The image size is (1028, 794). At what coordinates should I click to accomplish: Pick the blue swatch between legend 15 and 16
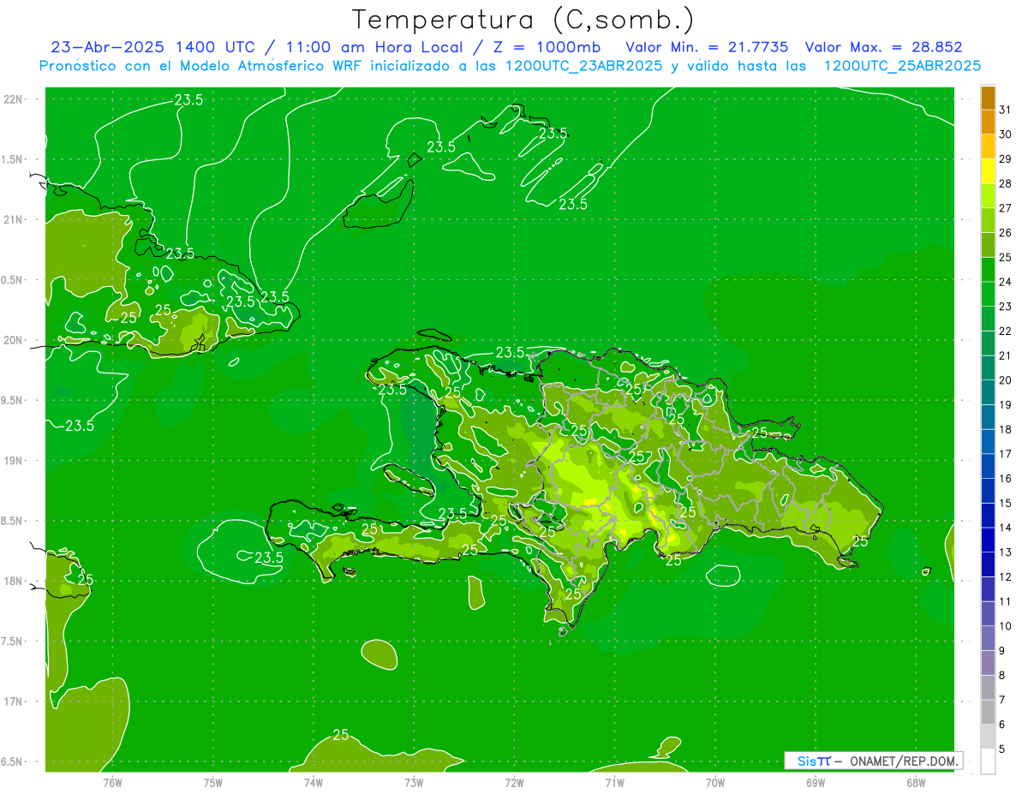pos(988,492)
